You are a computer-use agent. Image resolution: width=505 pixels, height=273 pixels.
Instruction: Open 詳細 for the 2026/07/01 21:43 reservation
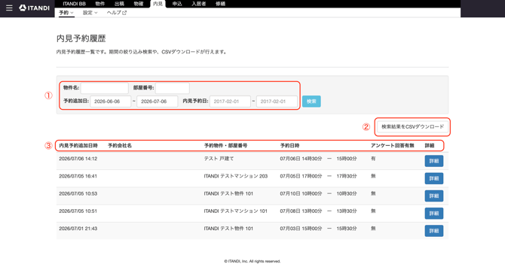(x=434, y=231)
